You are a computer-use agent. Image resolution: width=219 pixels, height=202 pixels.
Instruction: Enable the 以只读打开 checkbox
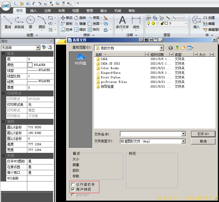click(73, 184)
